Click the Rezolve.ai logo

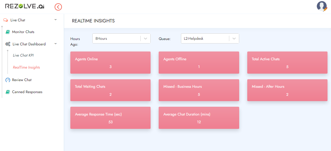pos(25,6)
